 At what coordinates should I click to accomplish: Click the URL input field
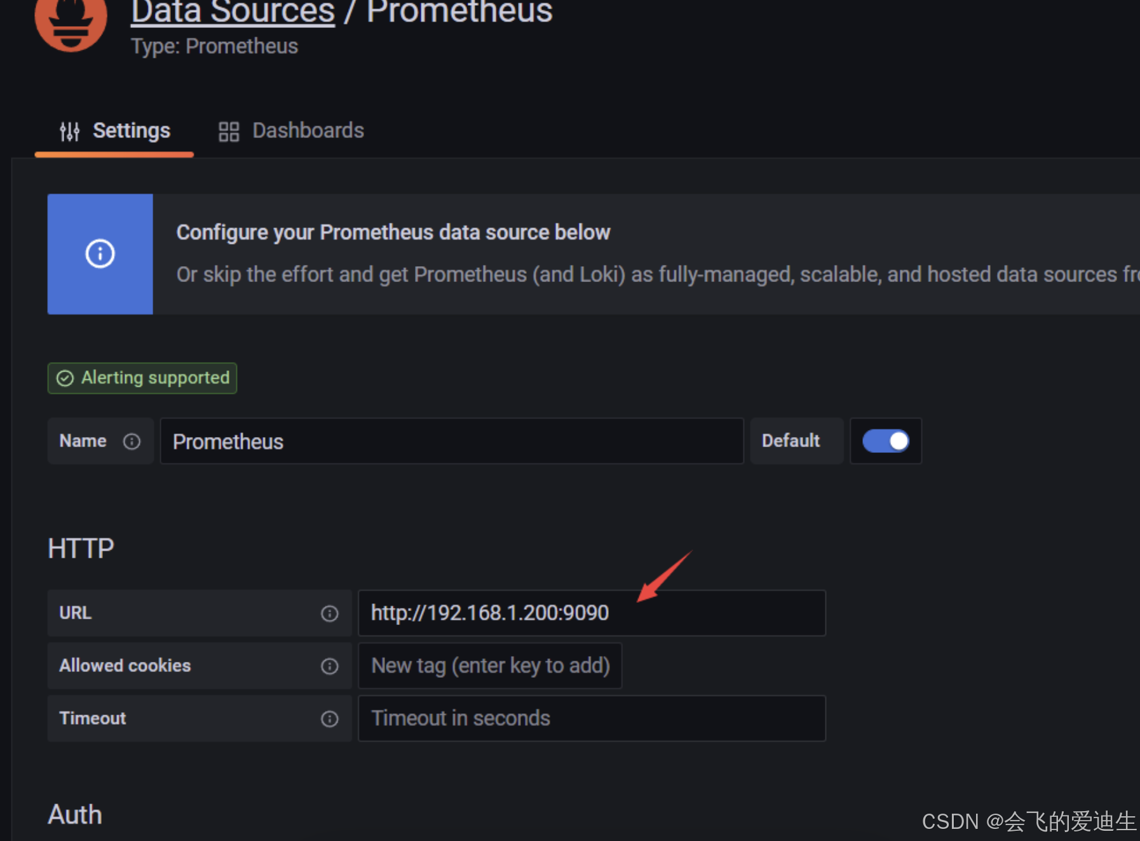click(592, 613)
